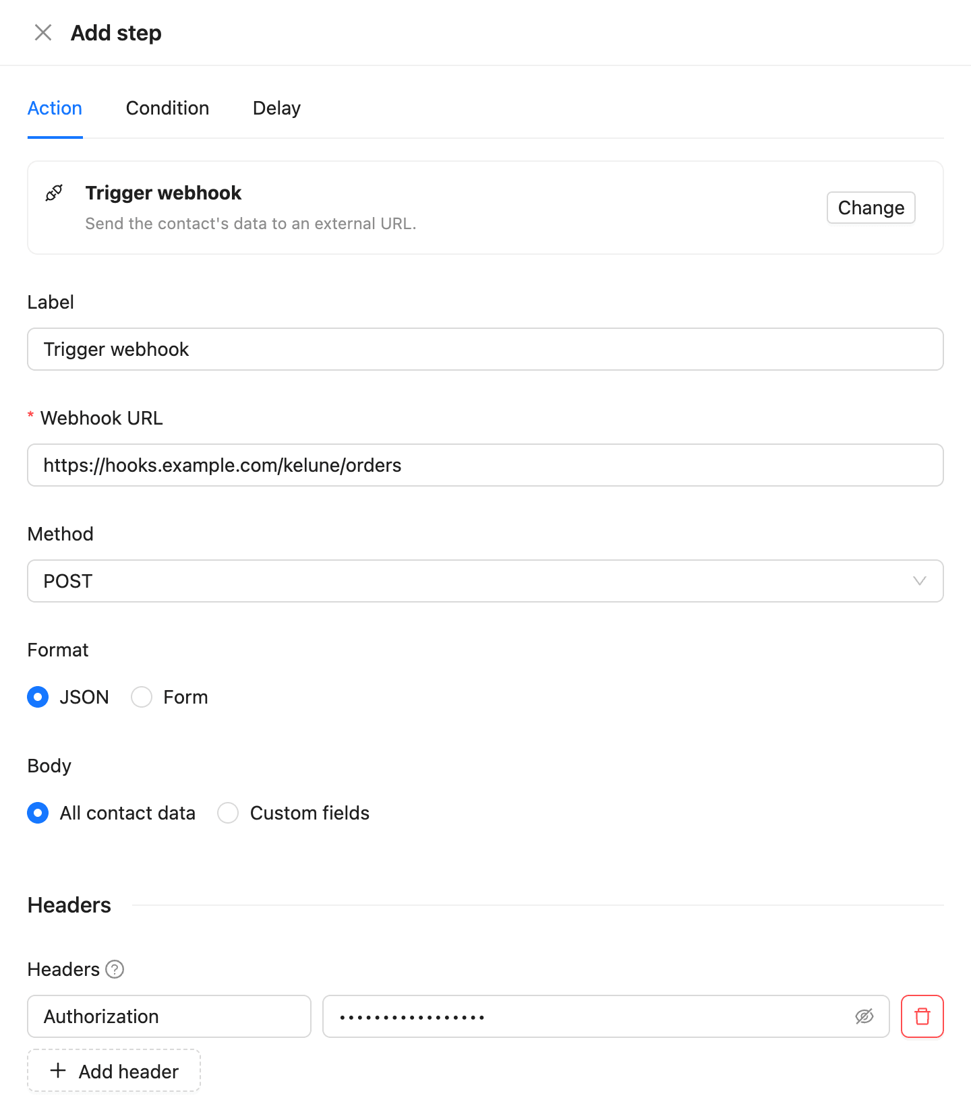Click the Authorization header name field
This screenshot has height=1108, width=971.
click(169, 1016)
